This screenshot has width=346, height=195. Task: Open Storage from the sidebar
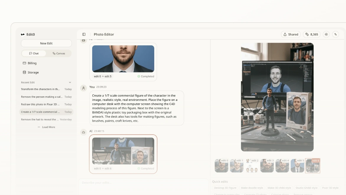[x=33, y=72]
